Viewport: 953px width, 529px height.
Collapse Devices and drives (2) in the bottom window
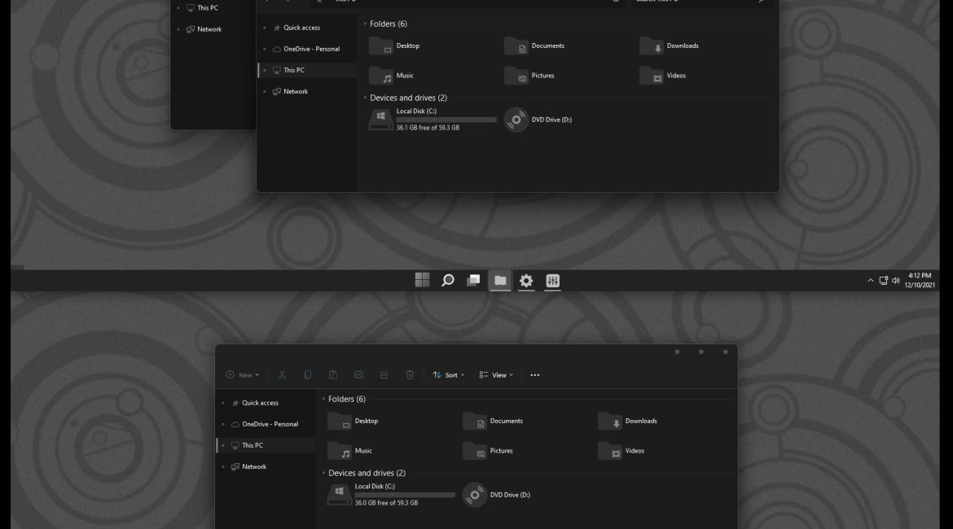click(324, 473)
